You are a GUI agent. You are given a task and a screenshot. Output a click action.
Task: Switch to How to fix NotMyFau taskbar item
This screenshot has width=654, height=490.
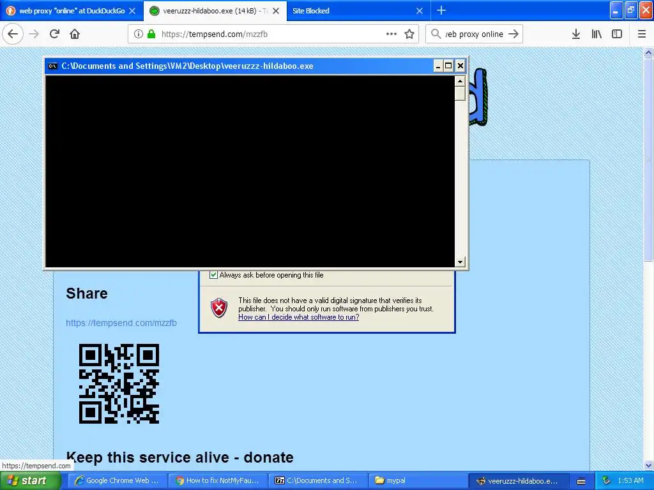pos(218,480)
